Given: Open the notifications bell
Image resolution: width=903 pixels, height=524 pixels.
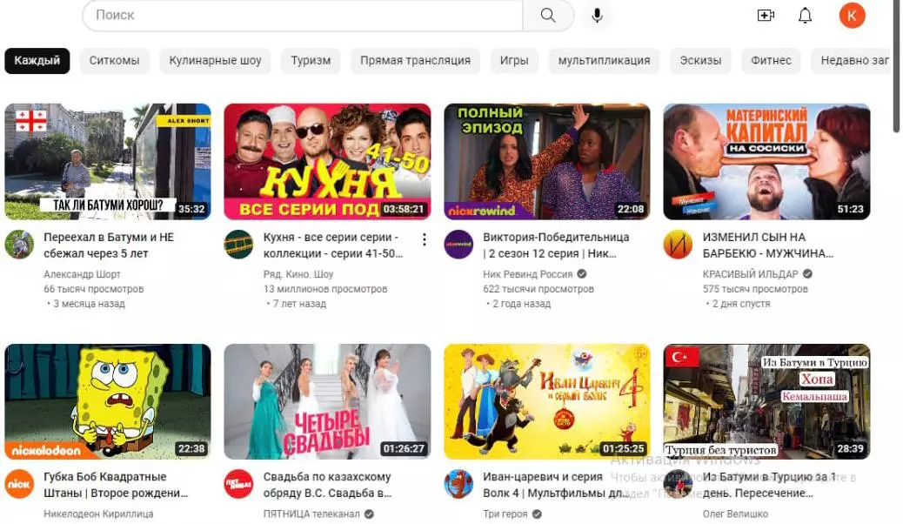Looking at the screenshot, I should (805, 16).
